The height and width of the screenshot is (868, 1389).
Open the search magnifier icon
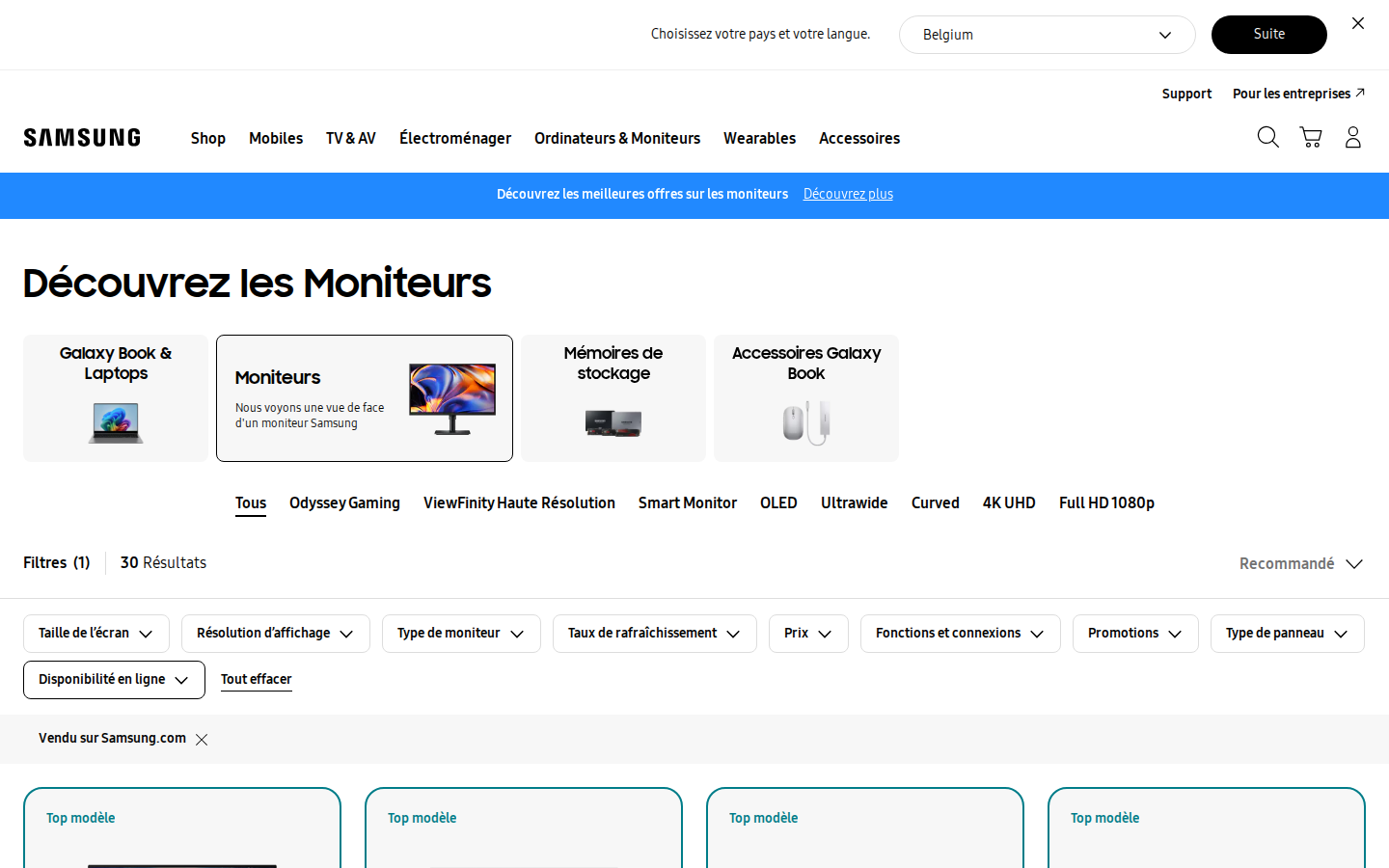(x=1267, y=138)
